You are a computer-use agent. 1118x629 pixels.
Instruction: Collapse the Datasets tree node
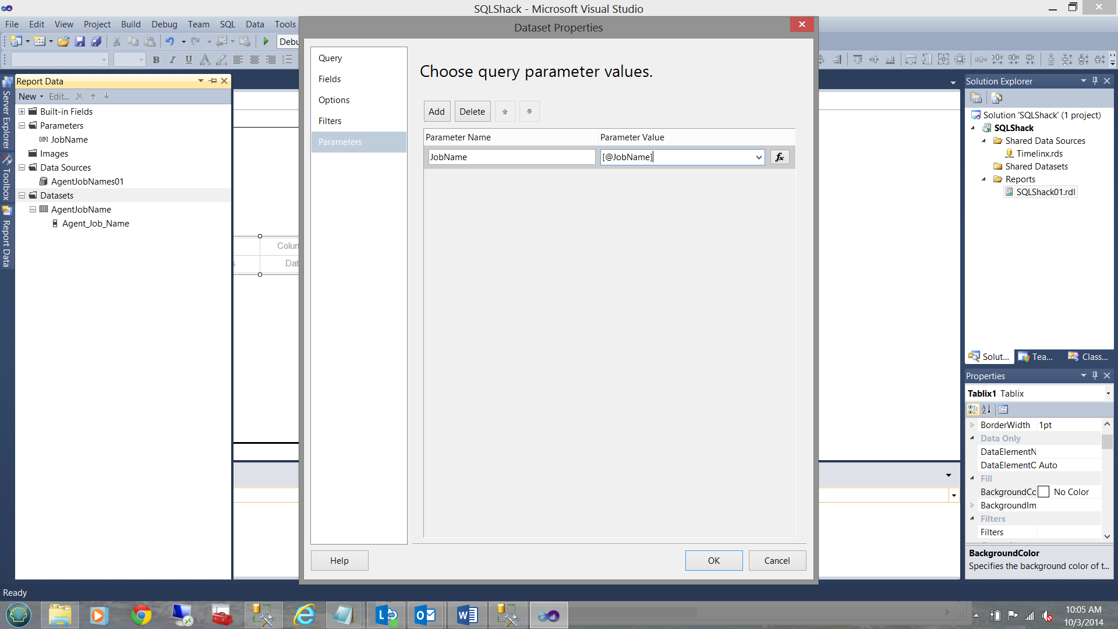pos(22,196)
